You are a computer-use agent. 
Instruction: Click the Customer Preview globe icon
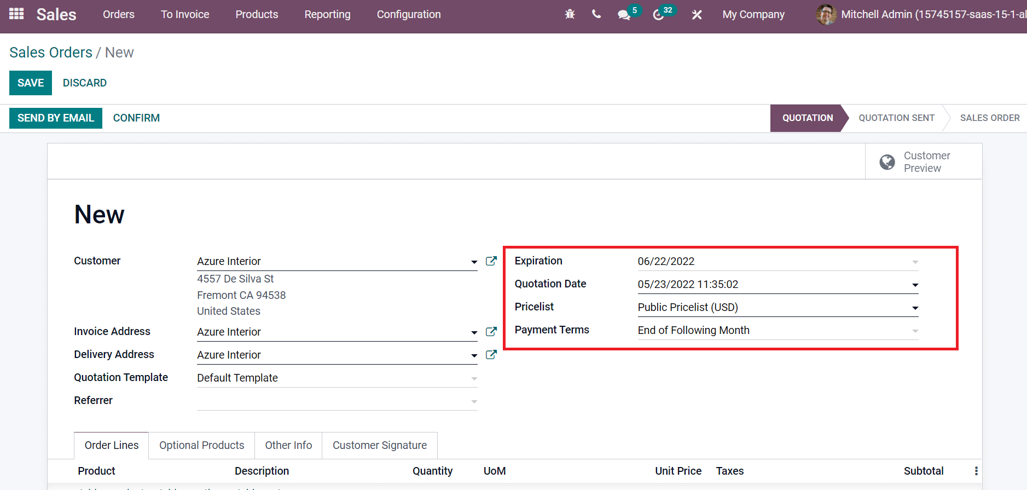[x=887, y=162]
